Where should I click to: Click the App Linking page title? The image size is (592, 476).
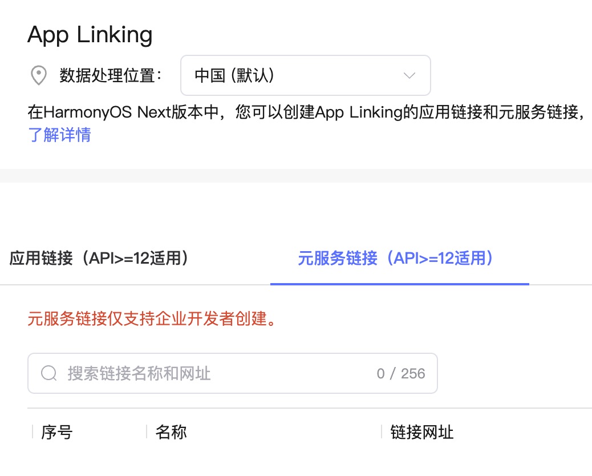point(90,35)
